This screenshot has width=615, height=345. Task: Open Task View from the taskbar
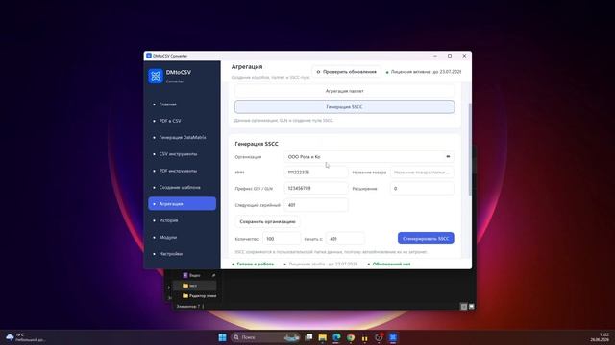coord(308,337)
